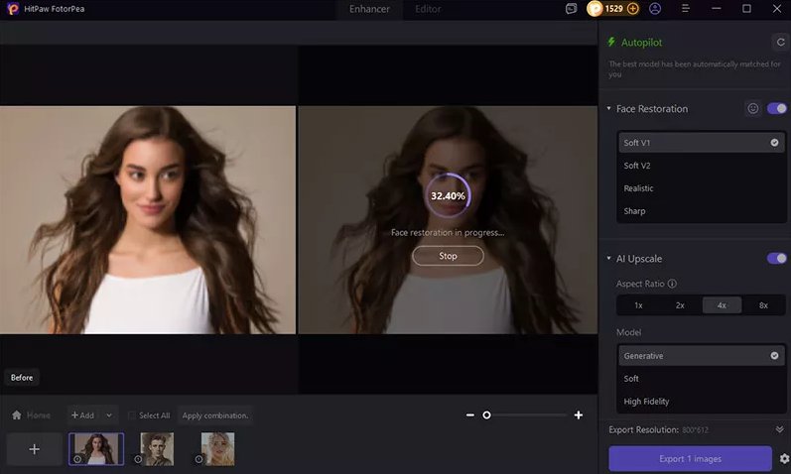791x474 pixels.
Task: Click the zoom slider track
Action: 525,415
